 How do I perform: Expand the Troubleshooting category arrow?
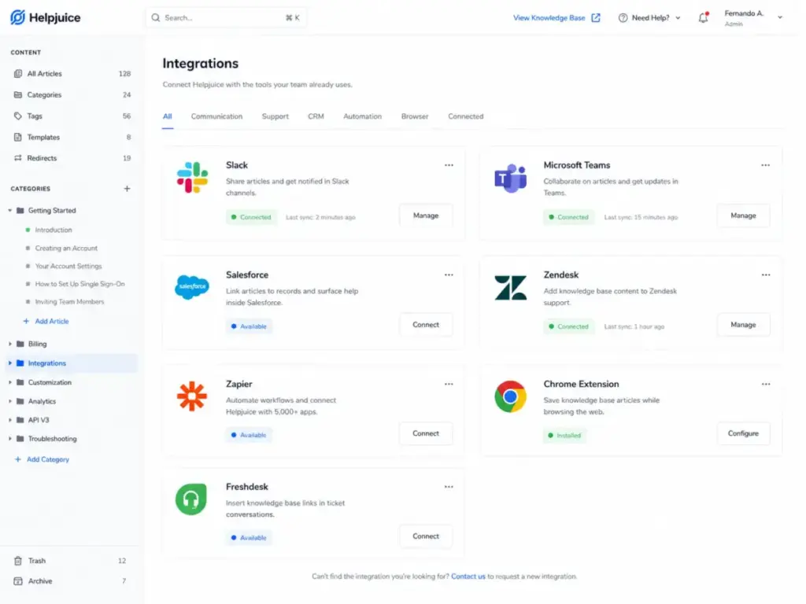(9, 439)
